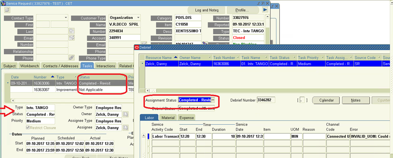Click the Service Request vertical scrollbar up arrow
The image size is (393, 158).
(267, 16)
